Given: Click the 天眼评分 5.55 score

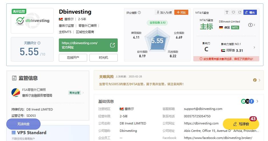Looking at the screenshot, I should click(x=29, y=52).
